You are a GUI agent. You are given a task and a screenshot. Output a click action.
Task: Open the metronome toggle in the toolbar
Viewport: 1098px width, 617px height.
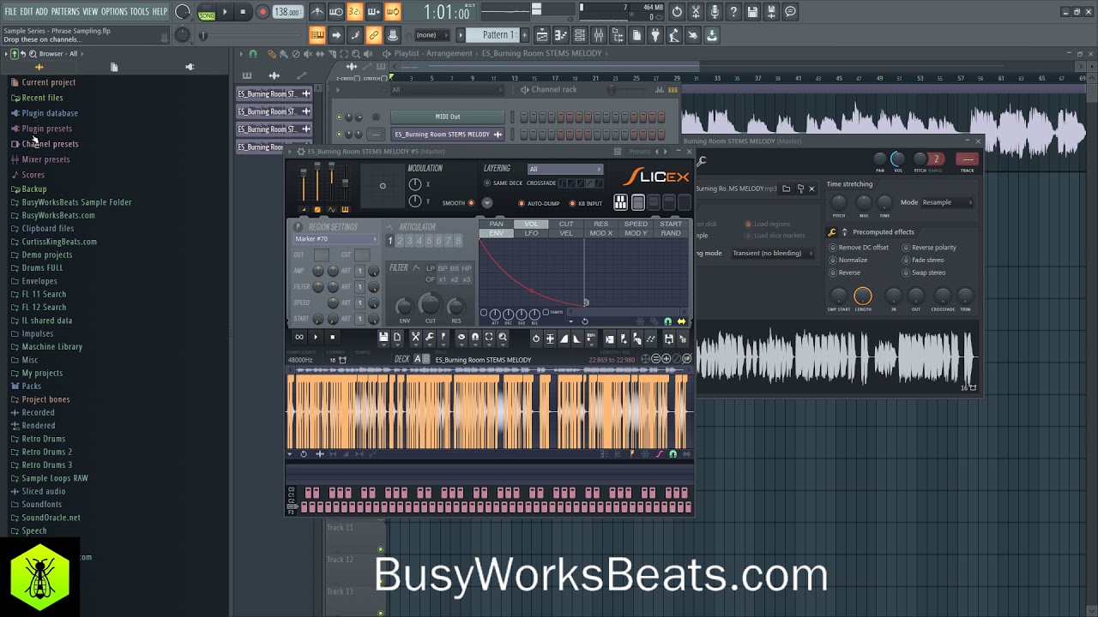pos(317,12)
